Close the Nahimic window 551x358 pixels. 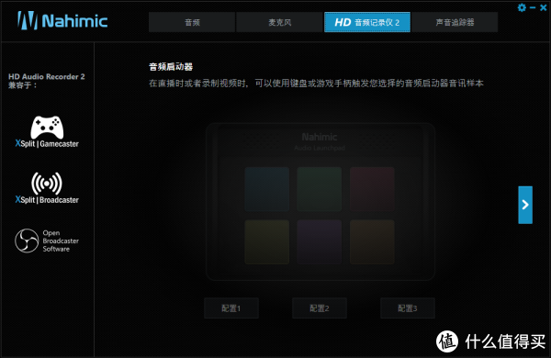(x=544, y=7)
